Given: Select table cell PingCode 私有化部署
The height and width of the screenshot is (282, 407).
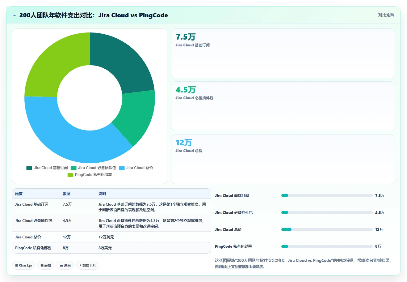Looking at the screenshot, I should tap(33, 248).
